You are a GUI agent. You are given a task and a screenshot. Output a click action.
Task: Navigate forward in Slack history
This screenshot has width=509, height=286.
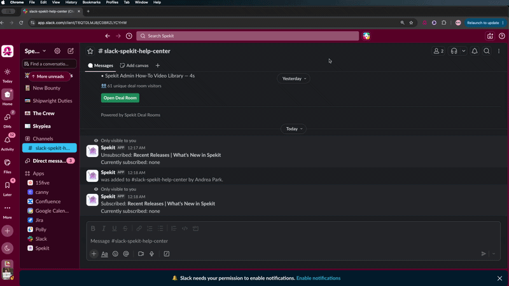point(118,36)
